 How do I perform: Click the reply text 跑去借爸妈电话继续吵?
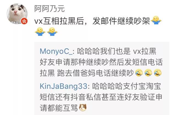96,73
